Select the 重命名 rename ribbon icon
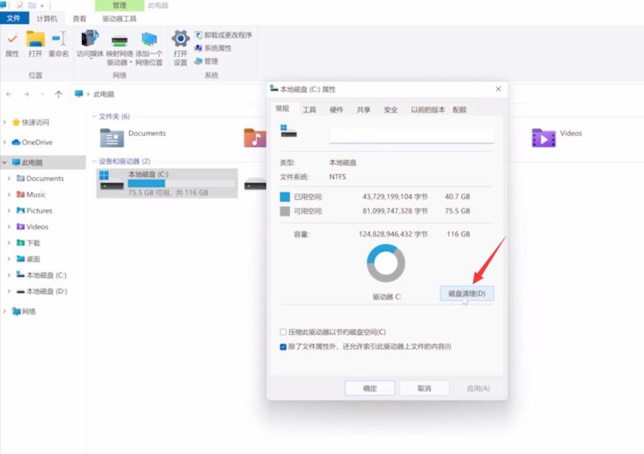Viewport: 644px width, 454px height. (59, 39)
